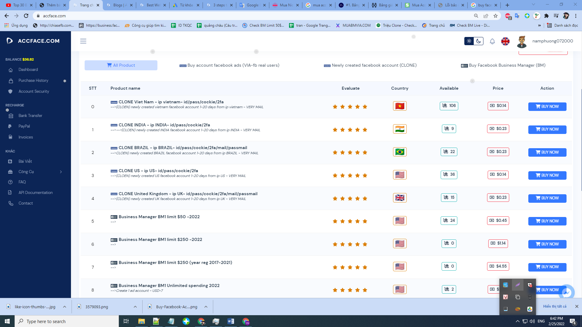
Task: Click the Vietnam flag icon
Action: (400, 106)
